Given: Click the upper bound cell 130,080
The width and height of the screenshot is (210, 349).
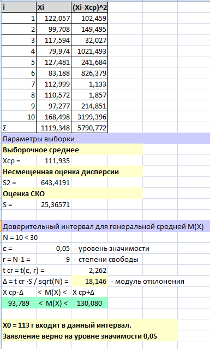Looking at the screenshot, I should pyautogui.click(x=89, y=303).
